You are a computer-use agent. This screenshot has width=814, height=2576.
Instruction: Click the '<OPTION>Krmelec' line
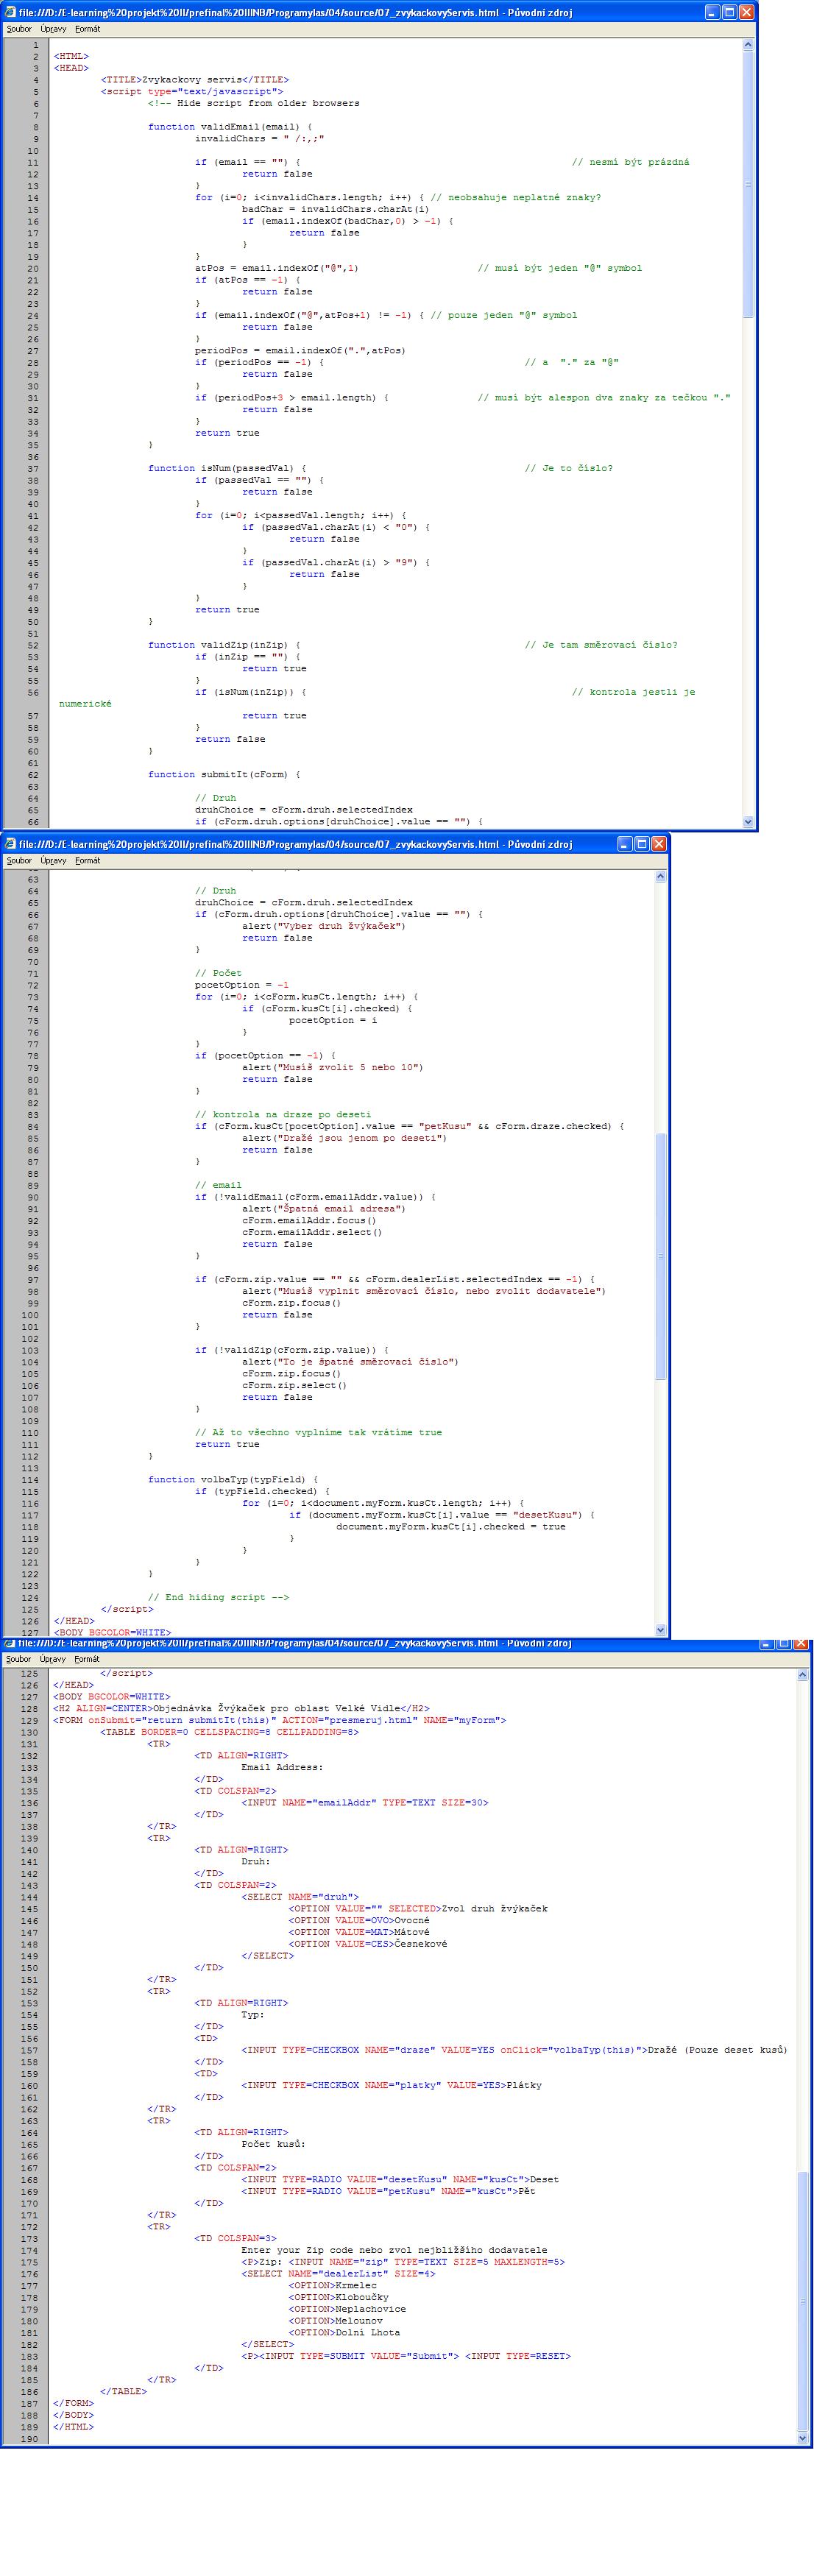[332, 2285]
